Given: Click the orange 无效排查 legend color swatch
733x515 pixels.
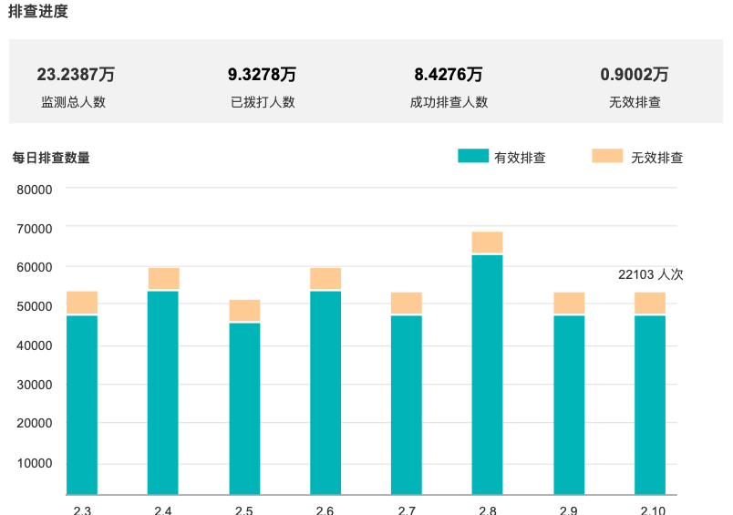Looking at the screenshot, I should pos(607,156).
